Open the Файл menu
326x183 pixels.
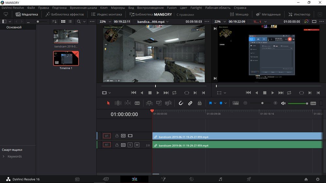pos(31,8)
